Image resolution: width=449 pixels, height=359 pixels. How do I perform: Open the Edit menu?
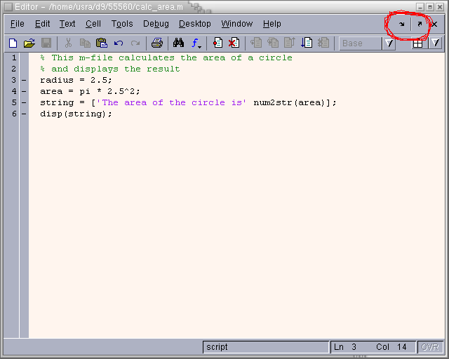coord(42,24)
